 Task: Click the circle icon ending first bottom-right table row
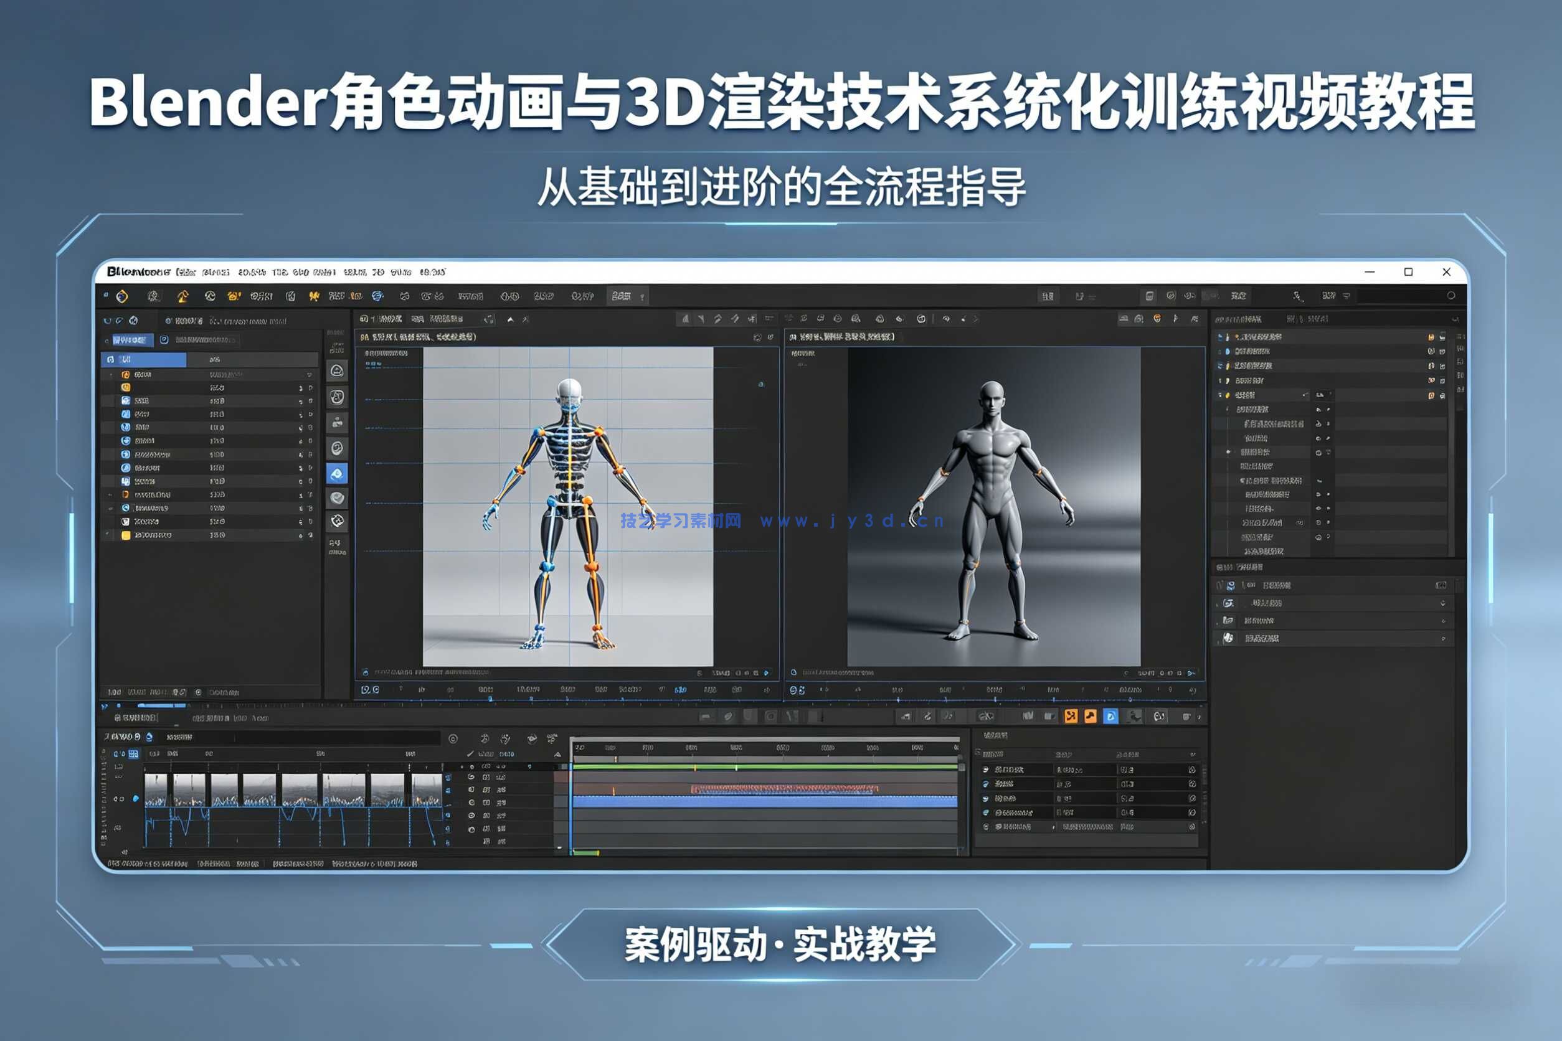1192,770
